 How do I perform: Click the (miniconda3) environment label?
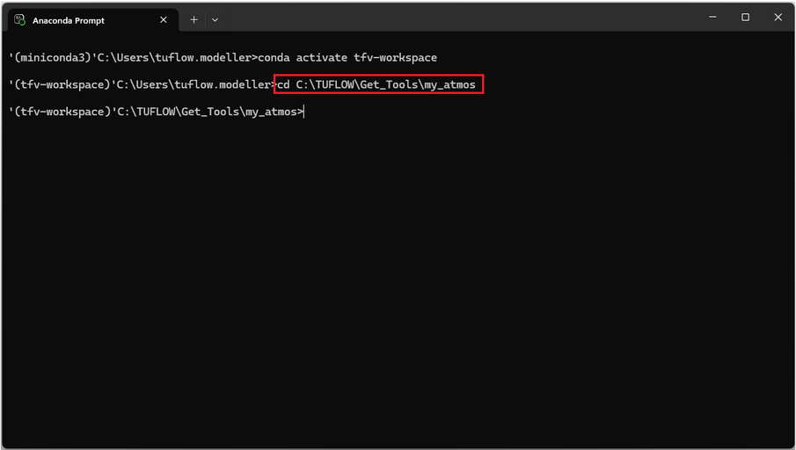point(53,58)
